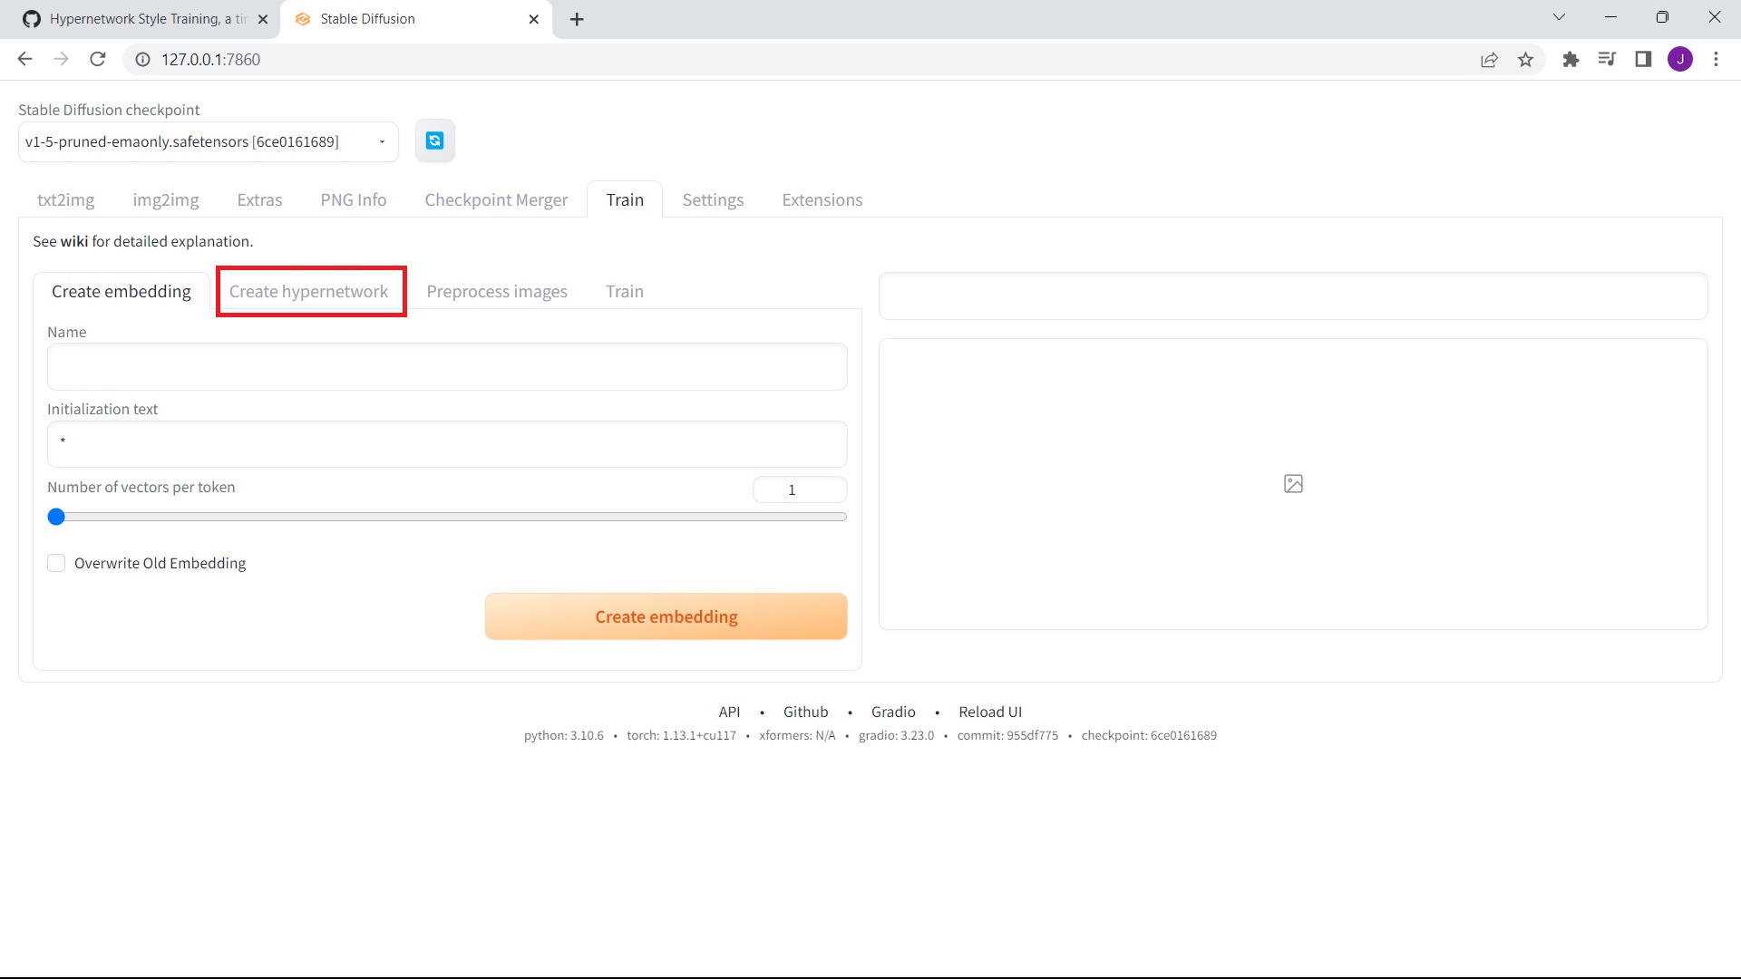Screen dimensions: 1741x979
Task: Open the browser side panel icon
Action: (1642, 60)
